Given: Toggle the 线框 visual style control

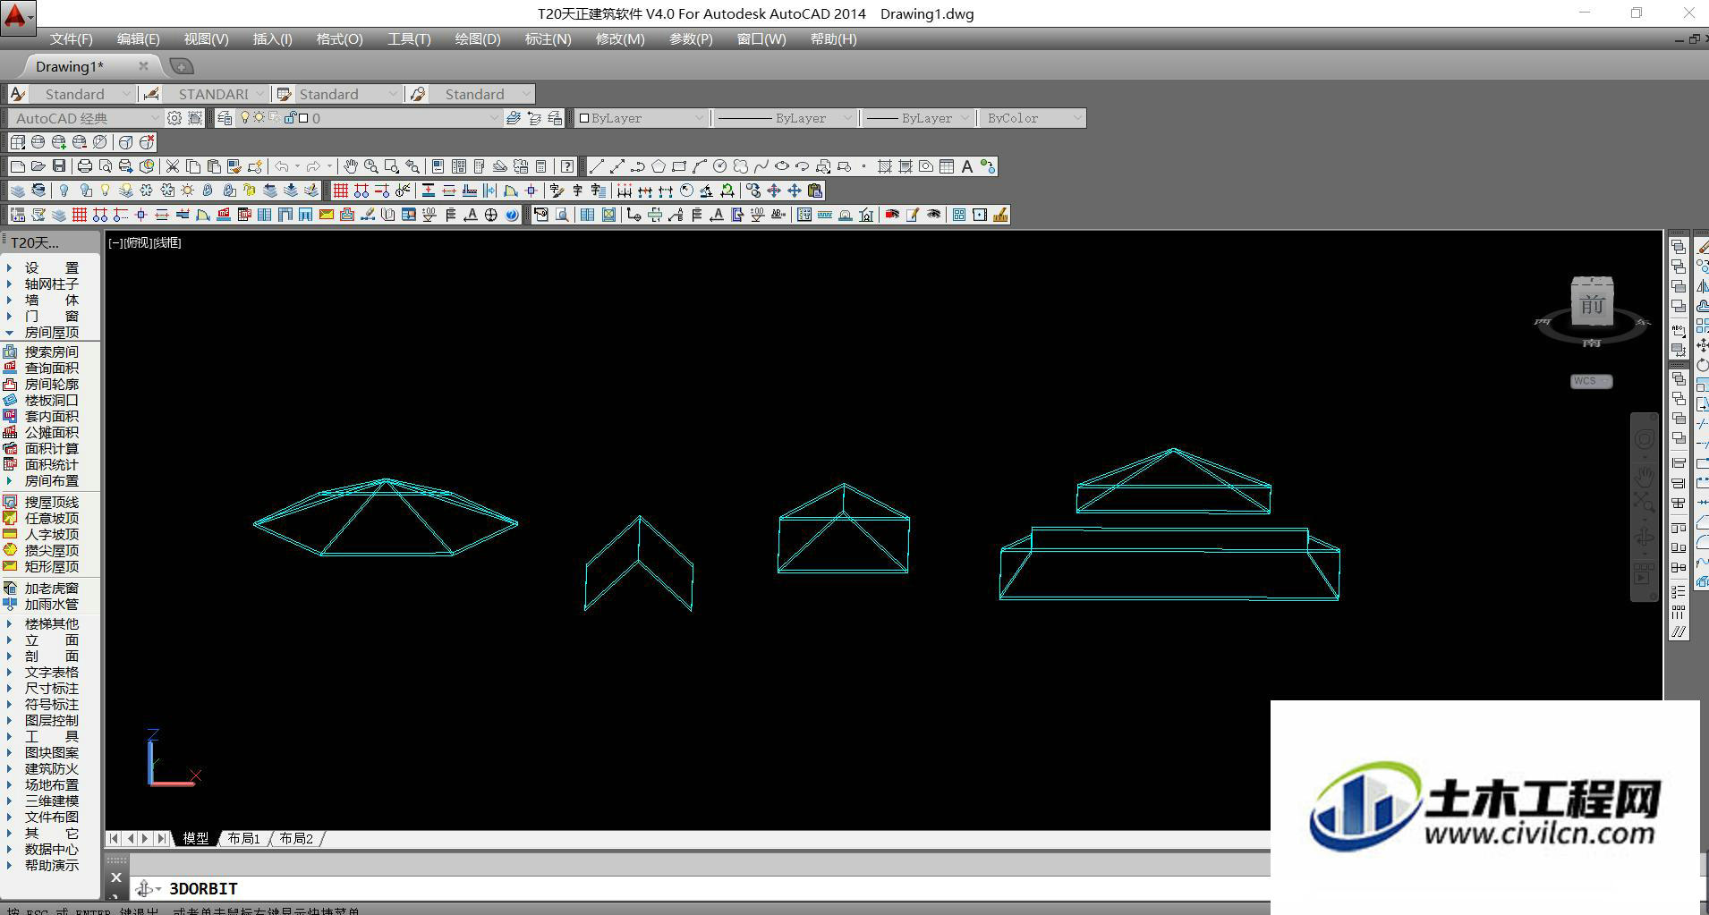Looking at the screenshot, I should click(167, 242).
